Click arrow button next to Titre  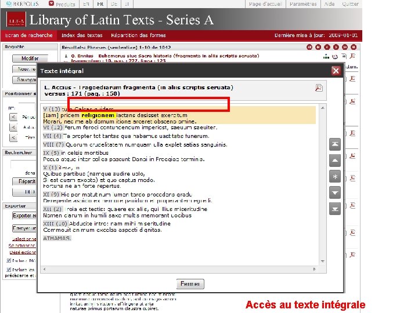coord(13,137)
